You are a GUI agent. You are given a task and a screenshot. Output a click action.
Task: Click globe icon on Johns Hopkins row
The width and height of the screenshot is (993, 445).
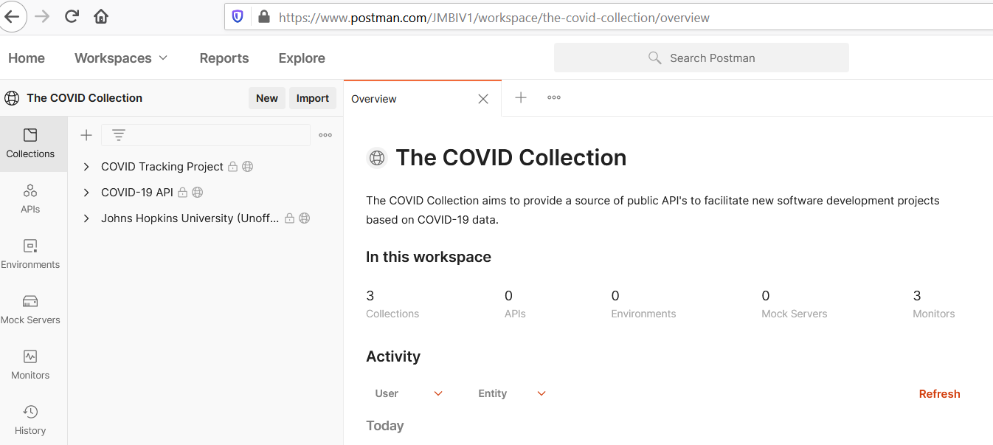304,218
